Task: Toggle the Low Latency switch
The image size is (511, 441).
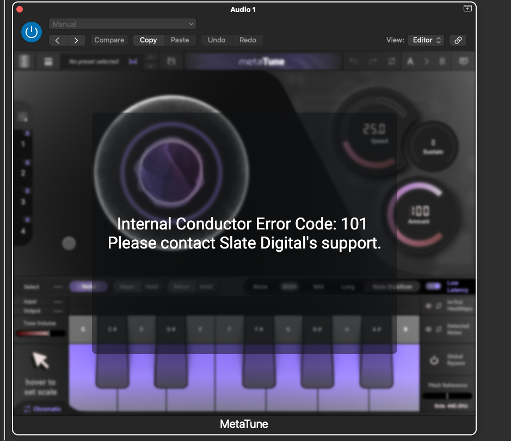Action: tap(433, 286)
